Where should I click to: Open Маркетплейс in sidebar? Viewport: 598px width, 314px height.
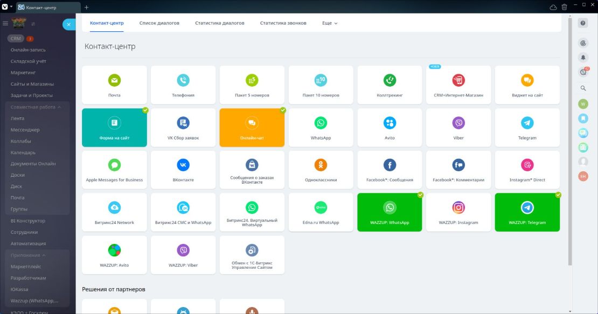pos(25,267)
